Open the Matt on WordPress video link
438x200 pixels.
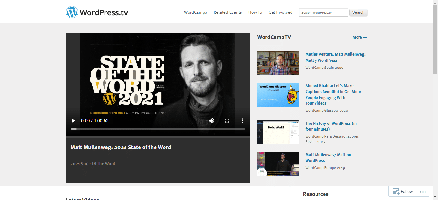328,157
